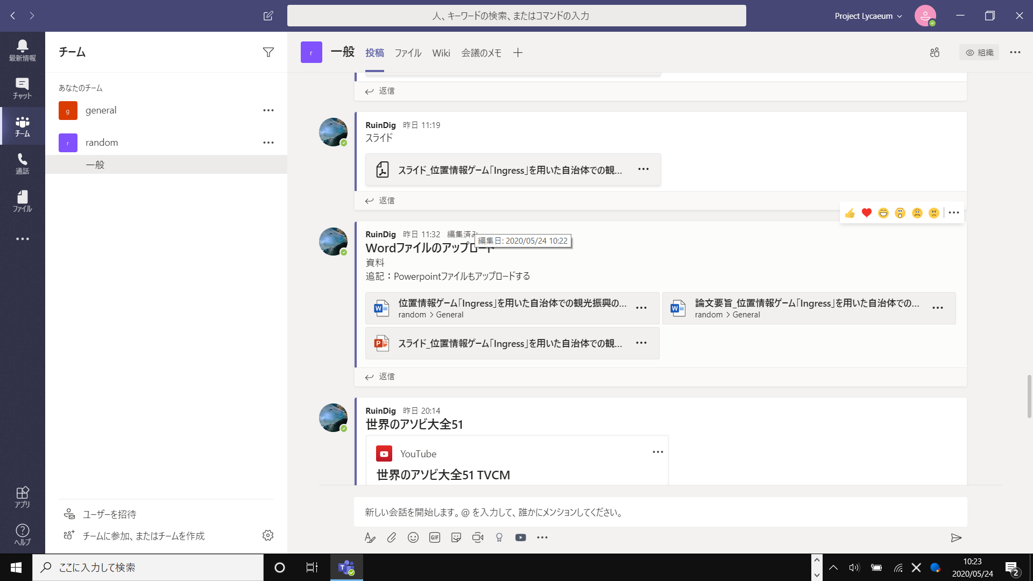Open more options for the YouTube card
The image size is (1033, 581).
[x=658, y=452]
